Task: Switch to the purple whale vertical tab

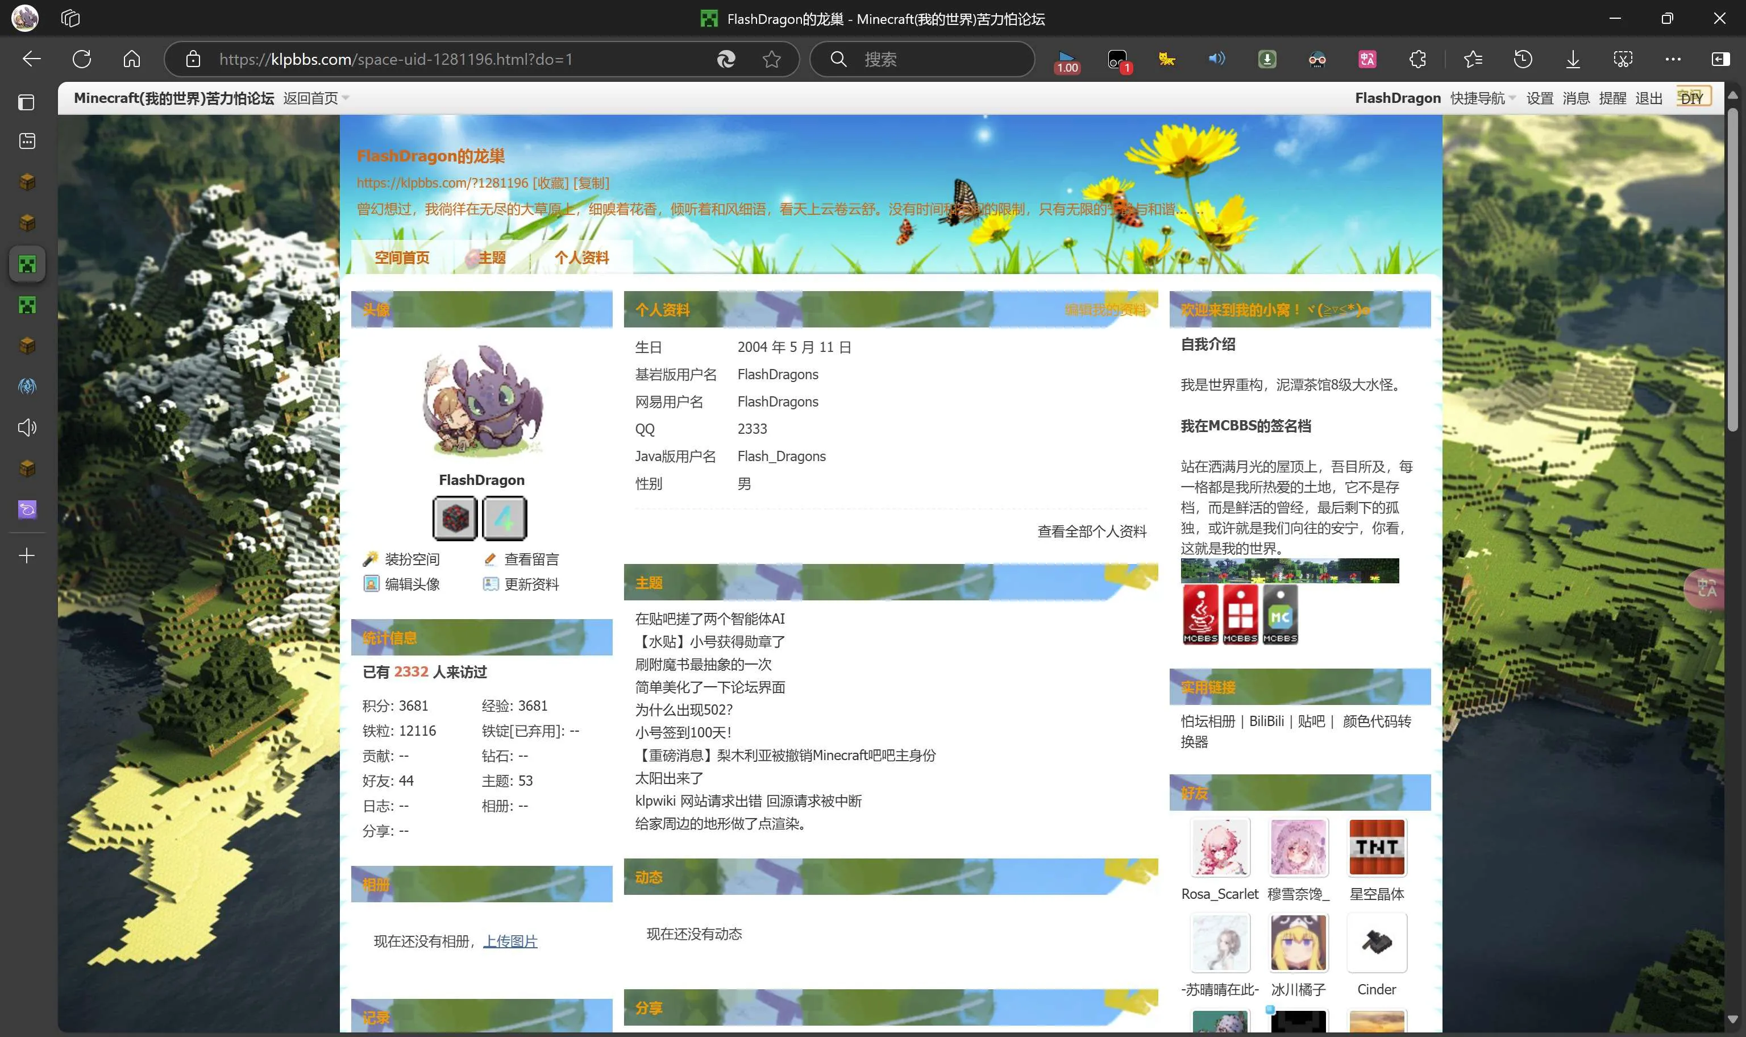Action: click(27, 509)
